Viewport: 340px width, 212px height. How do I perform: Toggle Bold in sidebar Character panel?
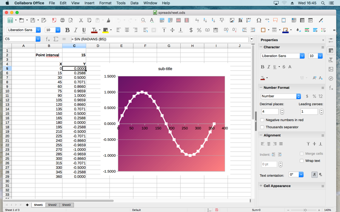coord(263,67)
